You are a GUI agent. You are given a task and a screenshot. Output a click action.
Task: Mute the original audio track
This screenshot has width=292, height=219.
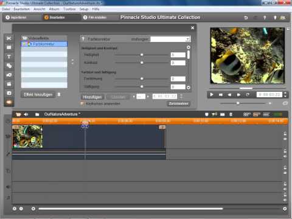[x=285, y=156]
